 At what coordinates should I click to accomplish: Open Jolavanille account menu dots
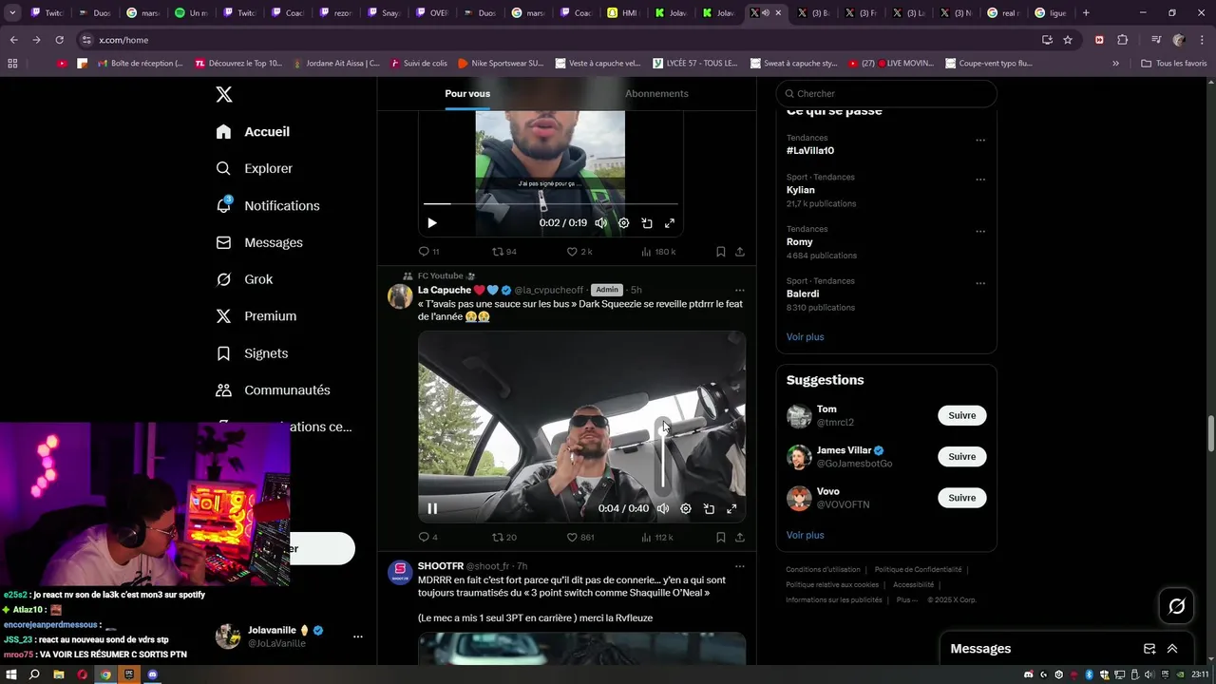pyautogui.click(x=358, y=636)
